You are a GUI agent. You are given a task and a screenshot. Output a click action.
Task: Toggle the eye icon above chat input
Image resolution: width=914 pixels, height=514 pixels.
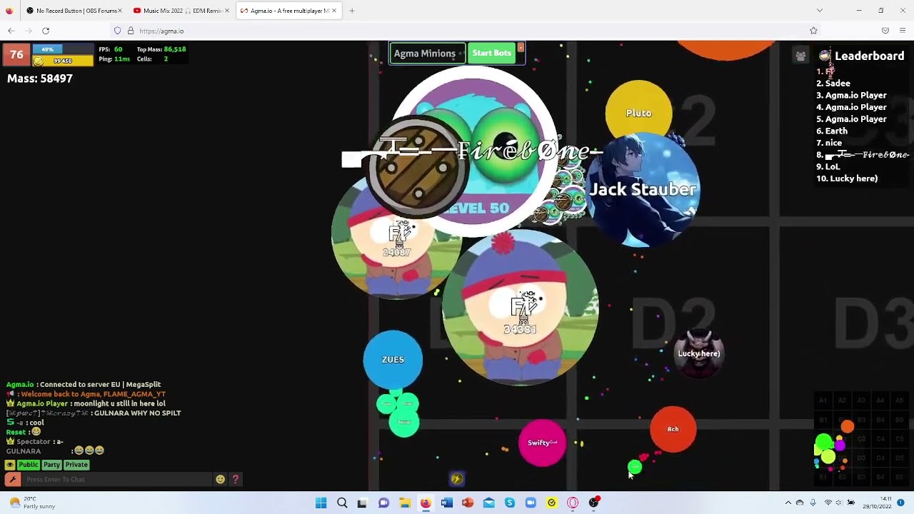[10, 465]
